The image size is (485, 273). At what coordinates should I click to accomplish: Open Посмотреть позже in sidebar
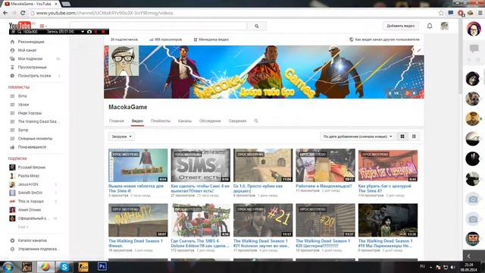tap(34, 76)
